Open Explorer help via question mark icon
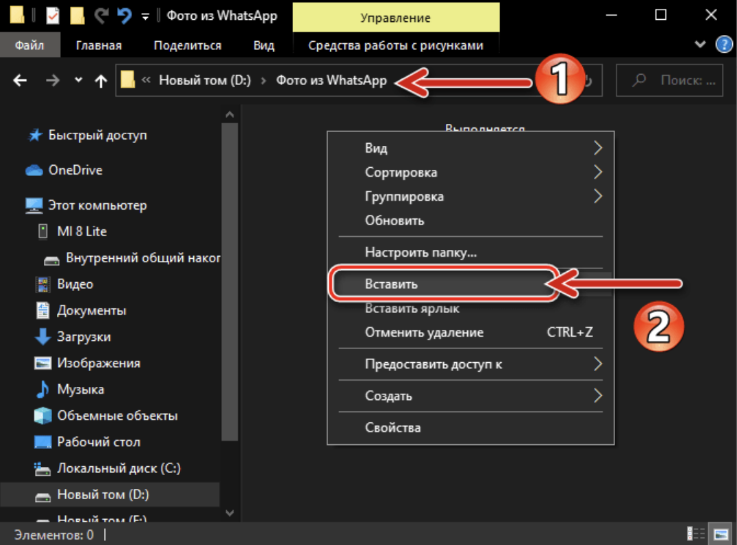737x545 pixels. pos(723,45)
